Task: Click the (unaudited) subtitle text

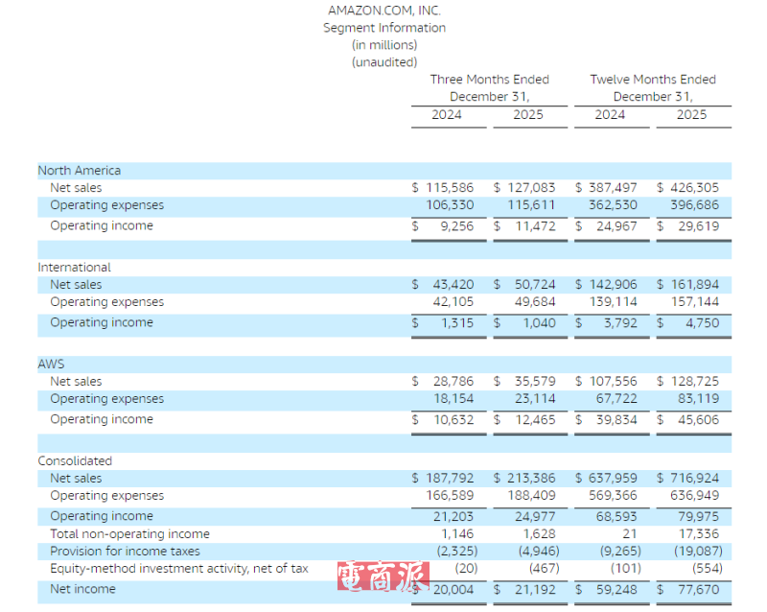Action: point(384,62)
